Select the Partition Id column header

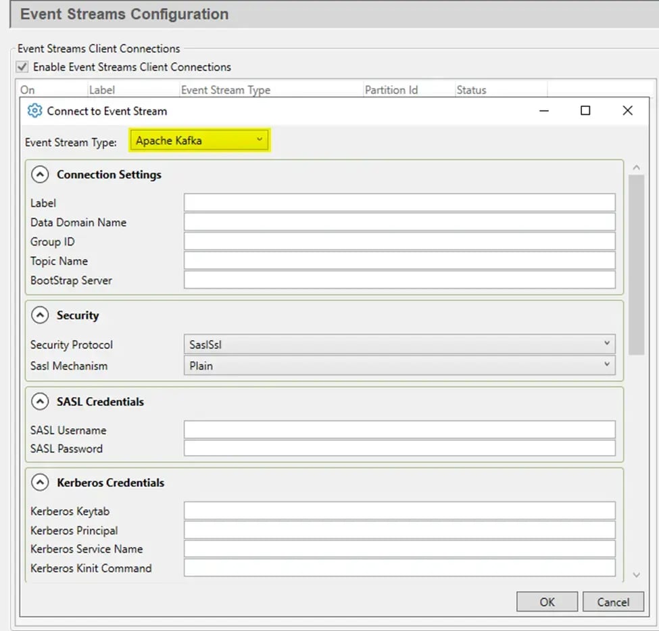click(391, 89)
